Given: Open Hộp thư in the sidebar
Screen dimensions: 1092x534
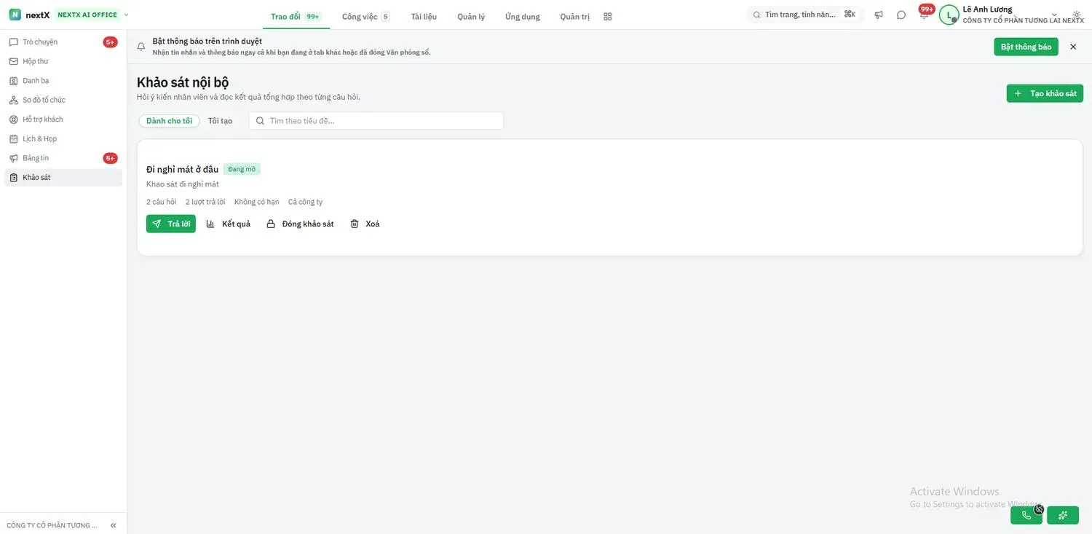Looking at the screenshot, I should (63, 61).
